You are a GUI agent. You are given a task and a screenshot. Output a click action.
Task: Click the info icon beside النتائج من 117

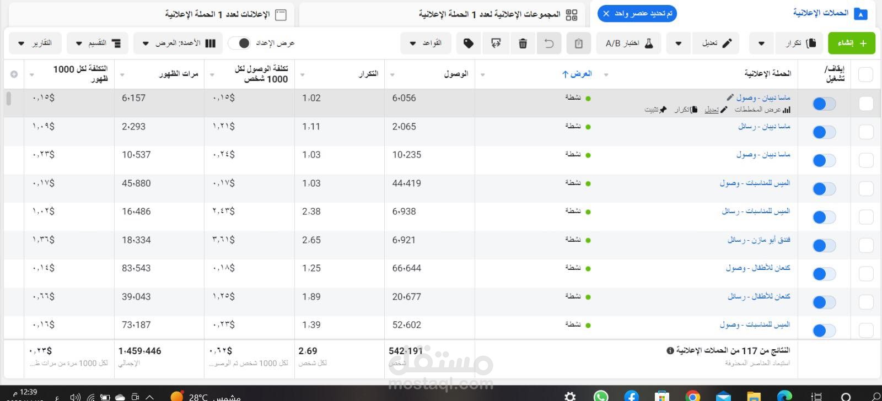point(670,350)
